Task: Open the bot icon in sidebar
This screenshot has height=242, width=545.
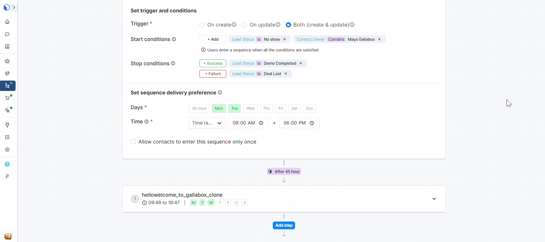Action: pyautogui.click(x=7, y=61)
